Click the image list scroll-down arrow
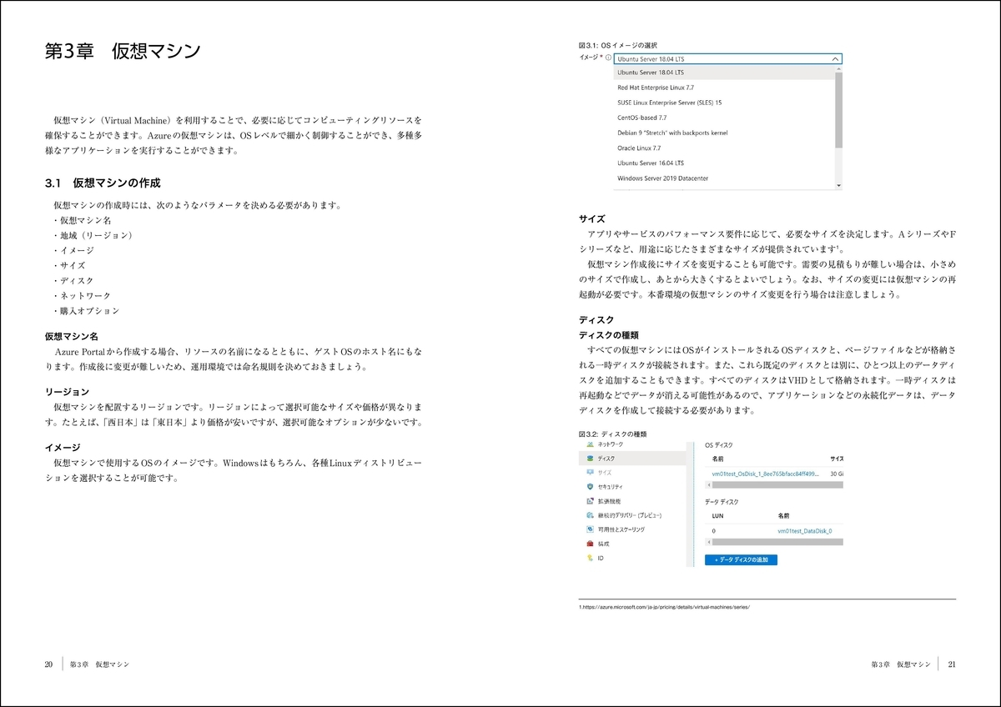The height and width of the screenshot is (707, 1001). coord(838,186)
